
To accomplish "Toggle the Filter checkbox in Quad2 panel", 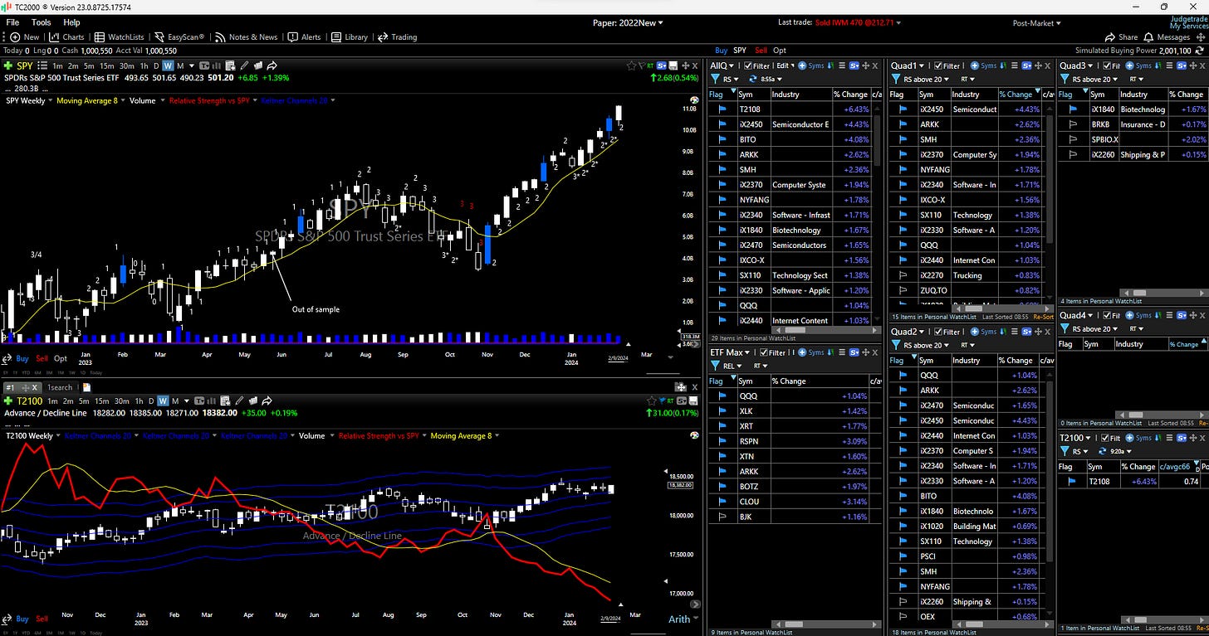I will tap(938, 332).
